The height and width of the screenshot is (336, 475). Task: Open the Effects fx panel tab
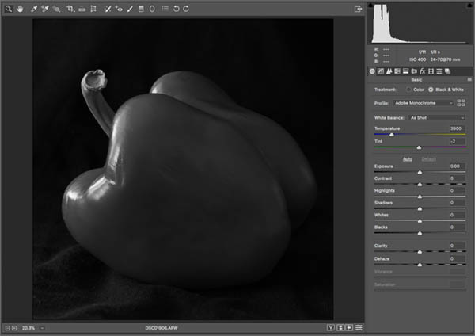(x=422, y=71)
